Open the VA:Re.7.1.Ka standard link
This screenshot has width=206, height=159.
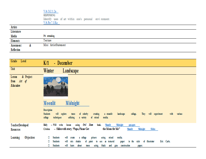(x=51, y=23)
